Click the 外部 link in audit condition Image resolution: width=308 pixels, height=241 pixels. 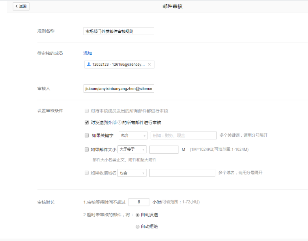pyautogui.click(x=112, y=122)
